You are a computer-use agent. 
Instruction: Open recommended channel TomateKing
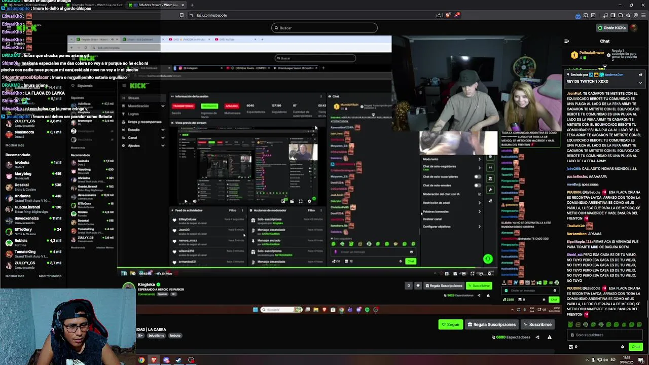click(33, 253)
